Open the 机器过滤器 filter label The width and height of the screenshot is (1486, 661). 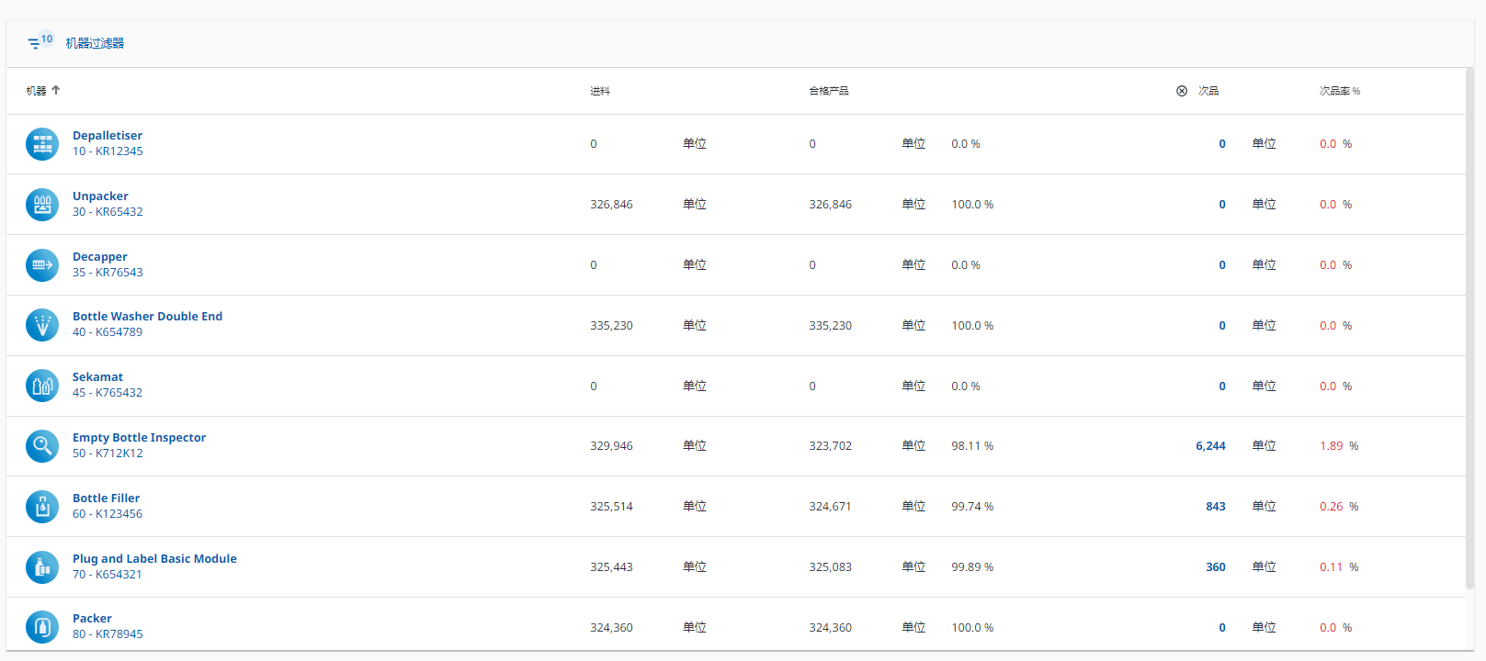click(x=95, y=43)
